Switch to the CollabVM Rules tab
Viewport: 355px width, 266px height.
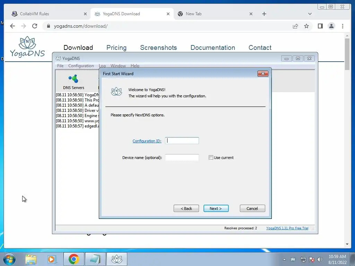click(x=49, y=14)
